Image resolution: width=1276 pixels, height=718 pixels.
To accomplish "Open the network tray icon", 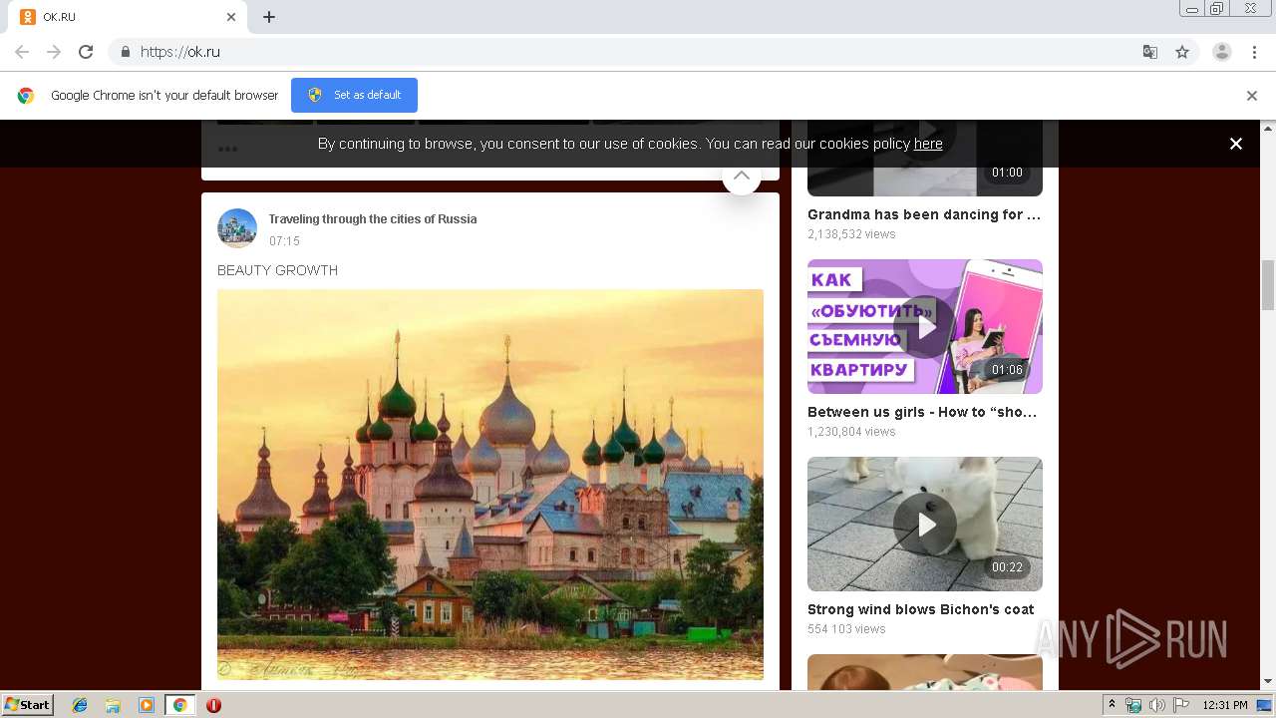I will click(x=1133, y=705).
